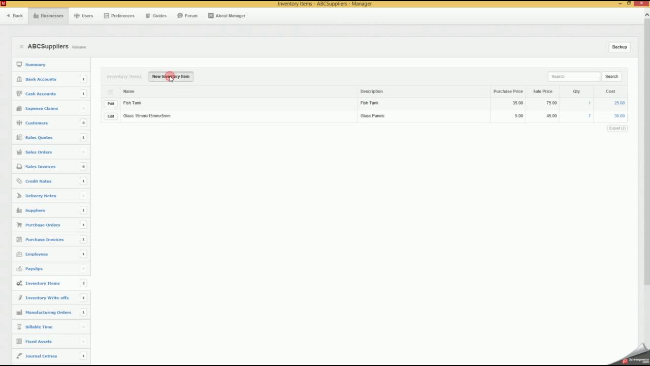Go Back using the toolbar button
Image resolution: width=650 pixels, height=366 pixels.
[15, 16]
